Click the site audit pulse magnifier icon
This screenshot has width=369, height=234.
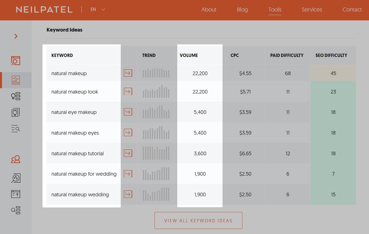pyautogui.click(x=16, y=178)
